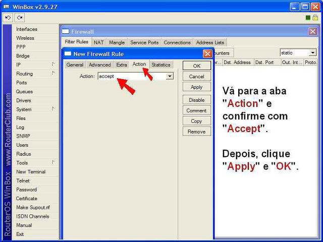This screenshot has width=323, height=242.
Task: Open SNMP in the sidebar menu
Action: pyautogui.click(x=35, y=136)
